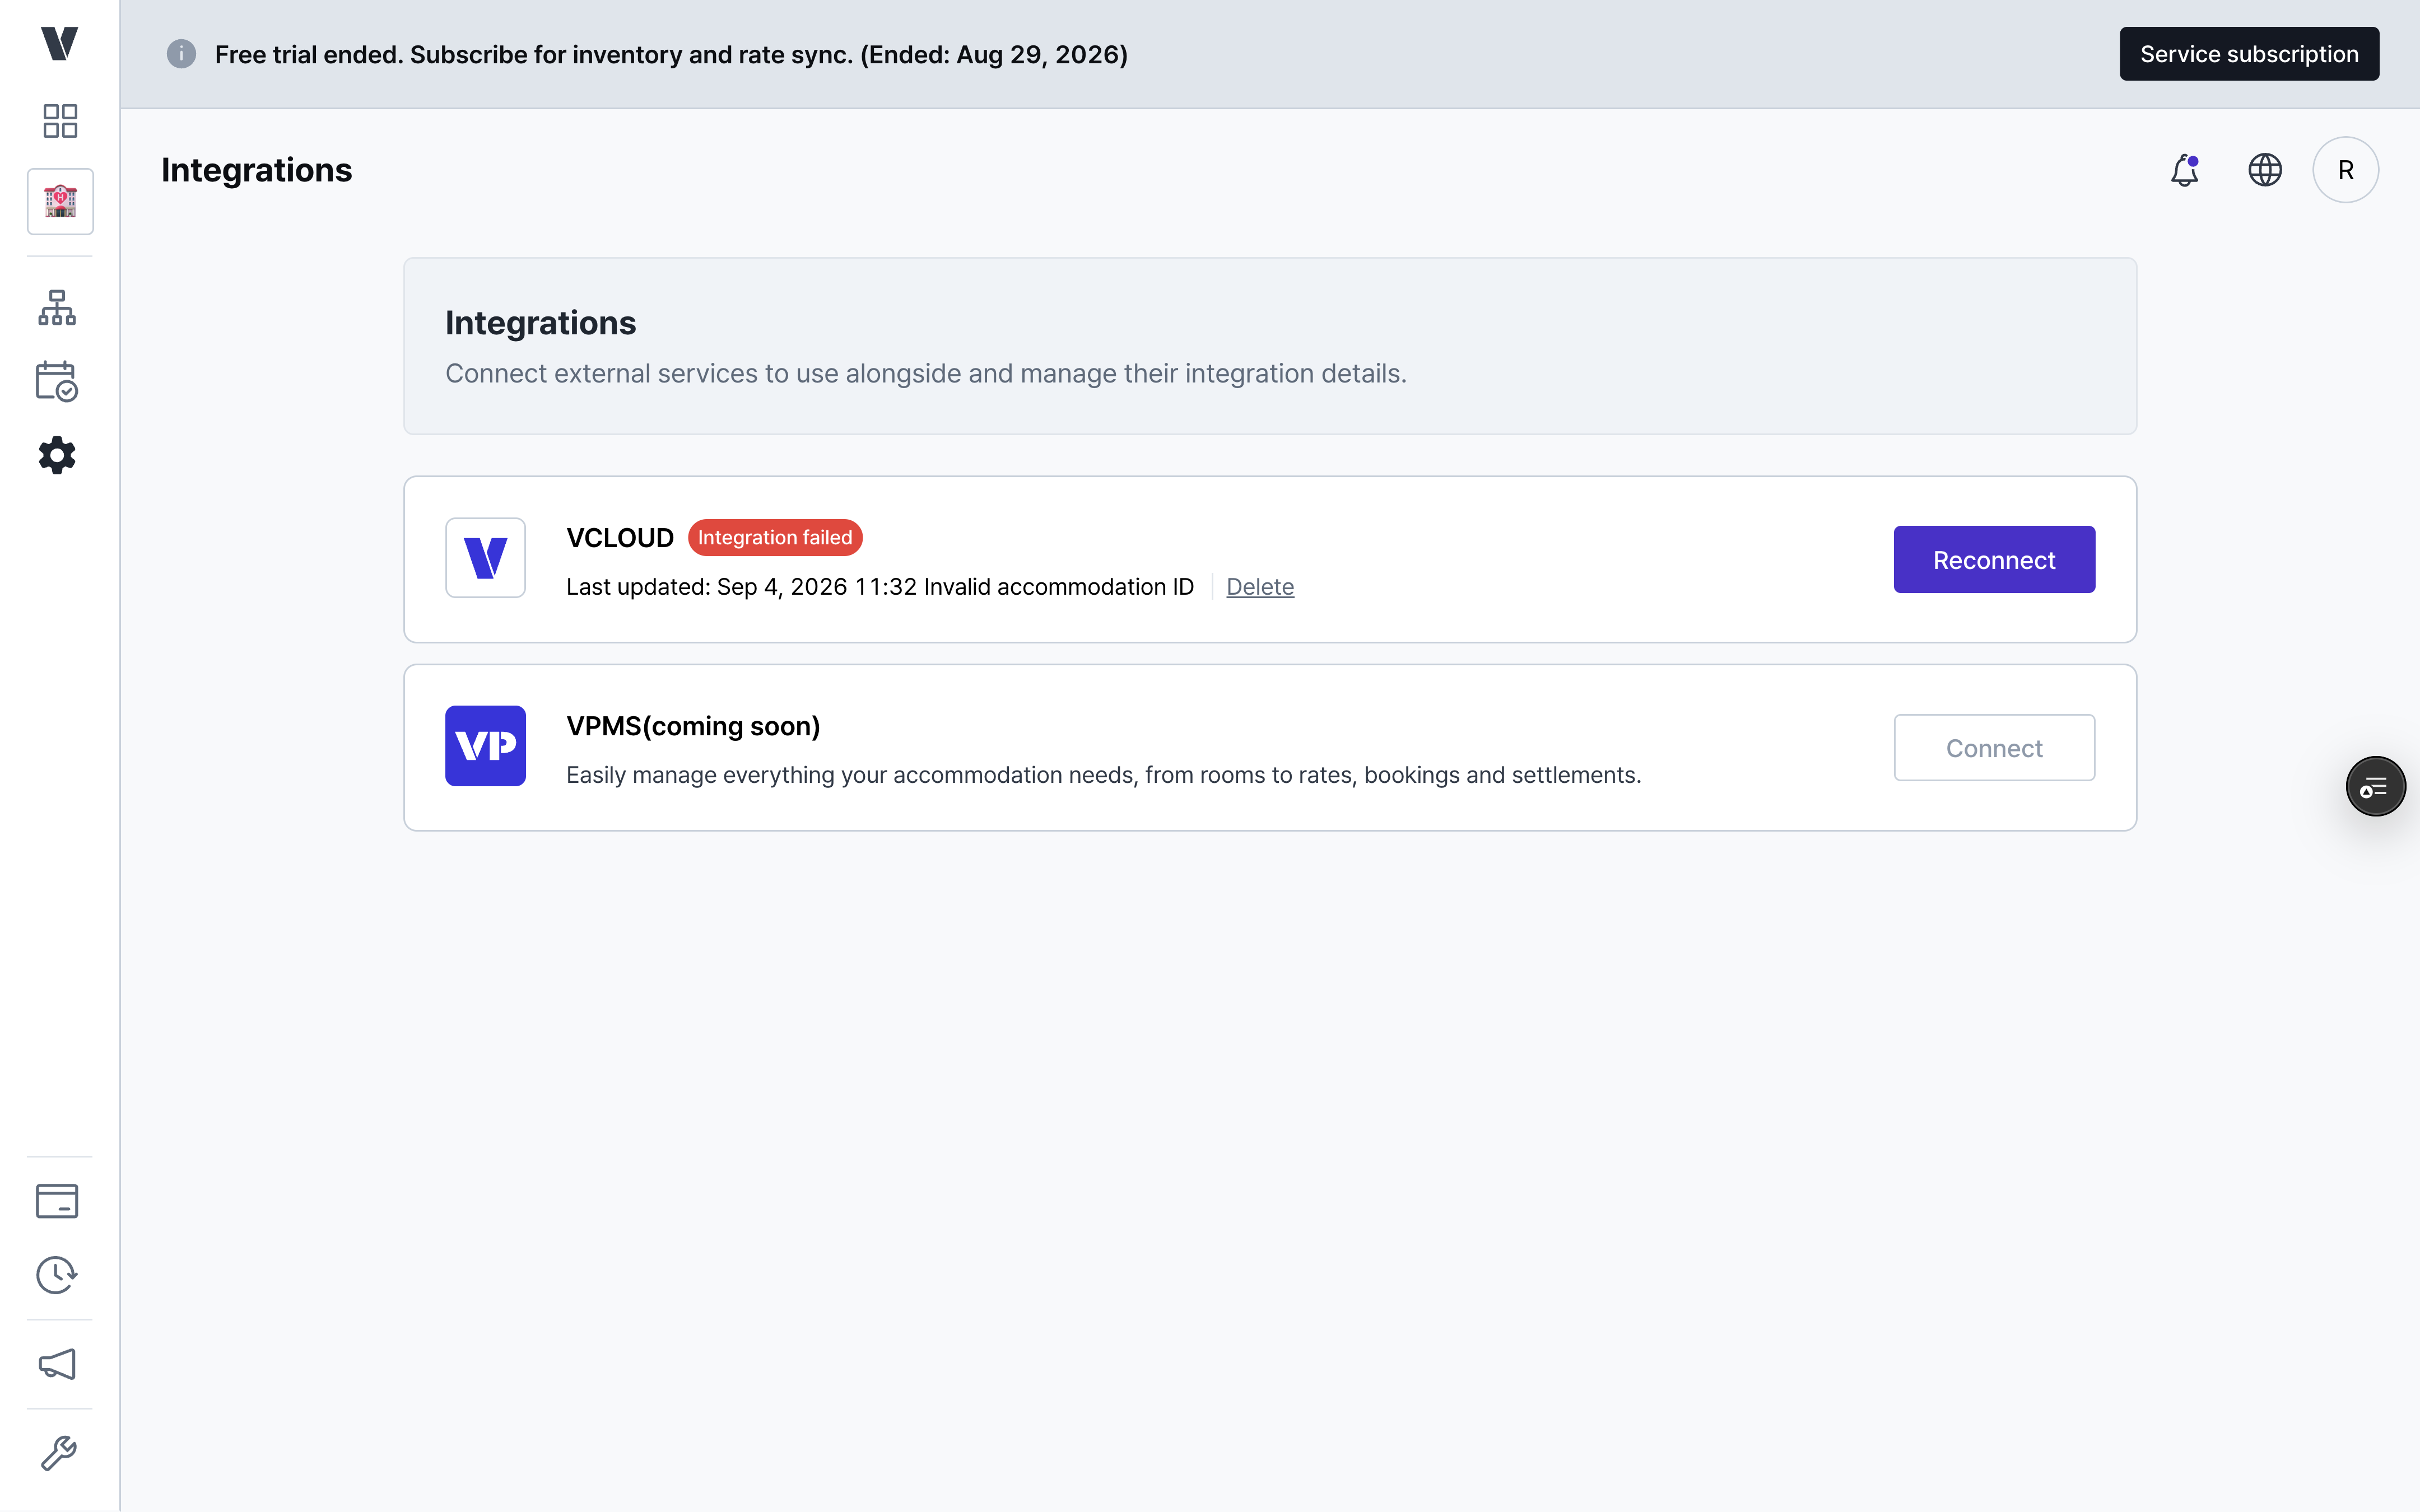
Task: Click the Delete link for VCLOUD
Action: click(1260, 587)
